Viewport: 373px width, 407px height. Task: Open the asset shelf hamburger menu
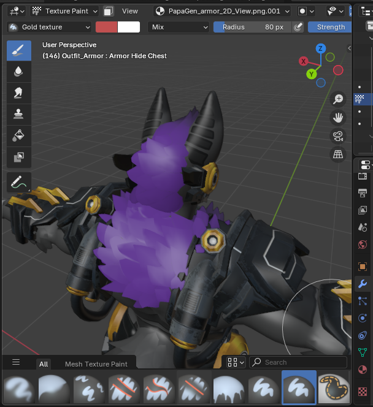pos(16,362)
